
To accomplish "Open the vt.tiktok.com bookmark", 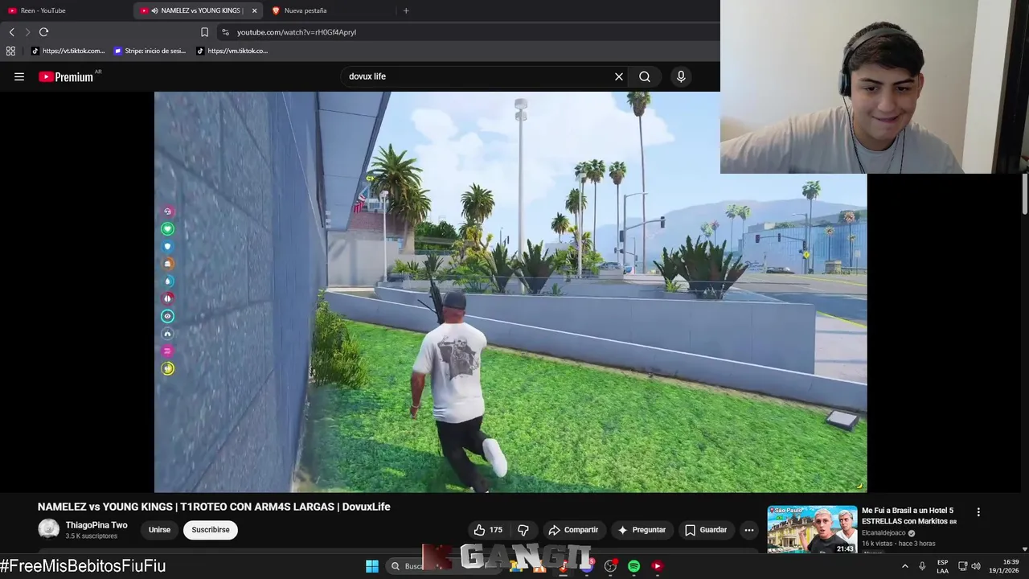I will point(68,51).
